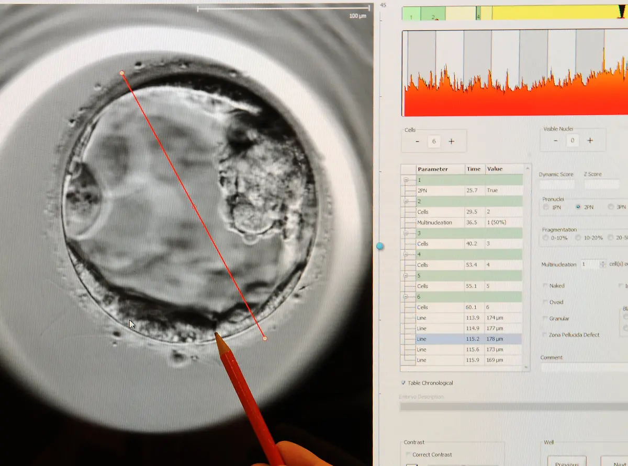The image size is (628, 466).
Task: Collapse group 6 in parameter table
Action: click(x=406, y=297)
